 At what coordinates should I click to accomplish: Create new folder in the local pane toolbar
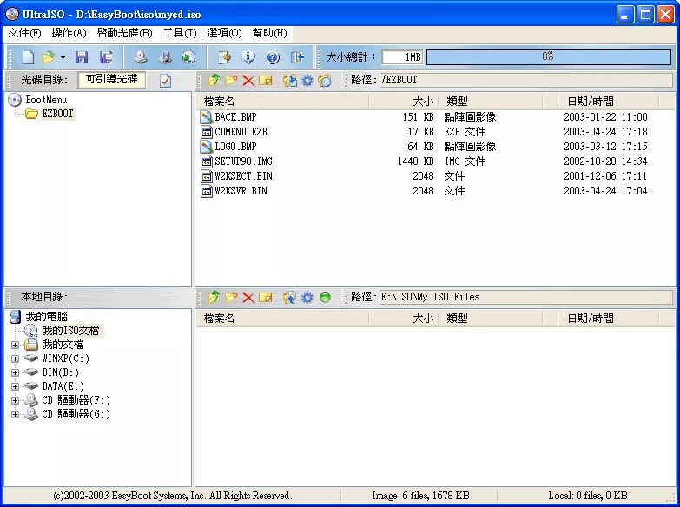(231, 297)
